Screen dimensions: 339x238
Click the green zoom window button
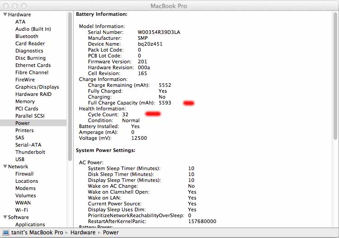click(24, 6)
